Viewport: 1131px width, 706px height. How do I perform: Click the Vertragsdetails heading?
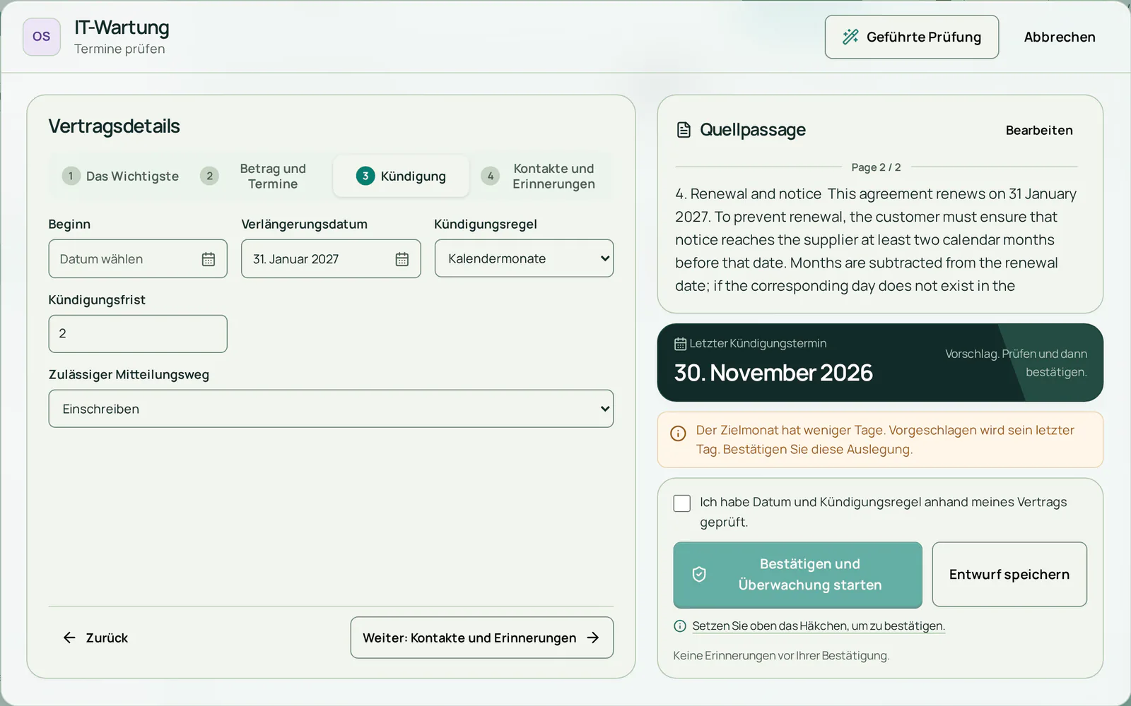114,126
